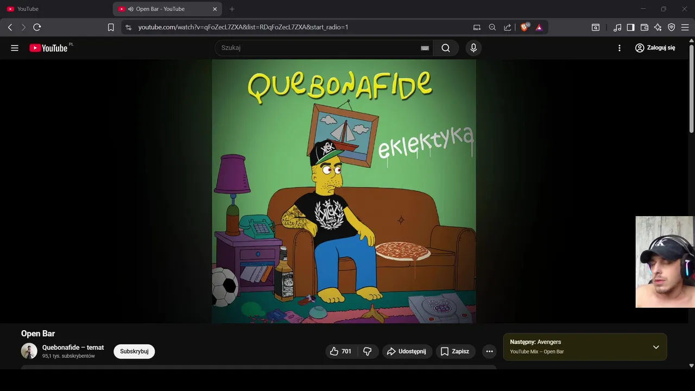Close the Open Bar tab
Viewport: 695px width, 391px height.
click(x=214, y=9)
